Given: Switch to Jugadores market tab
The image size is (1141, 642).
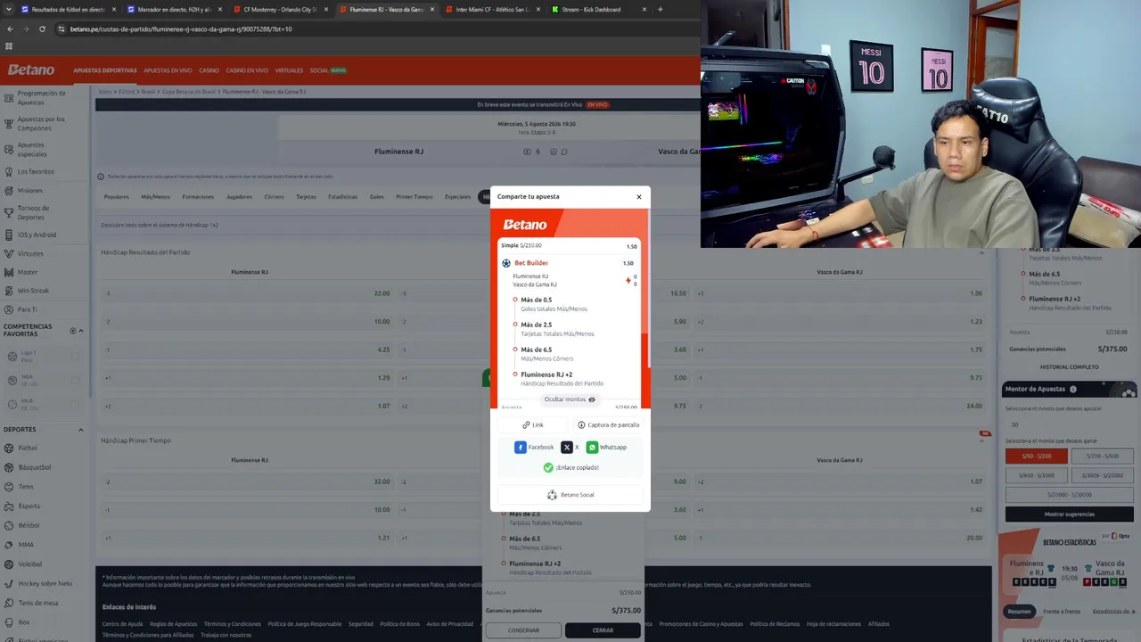Looking at the screenshot, I should pyautogui.click(x=239, y=197).
